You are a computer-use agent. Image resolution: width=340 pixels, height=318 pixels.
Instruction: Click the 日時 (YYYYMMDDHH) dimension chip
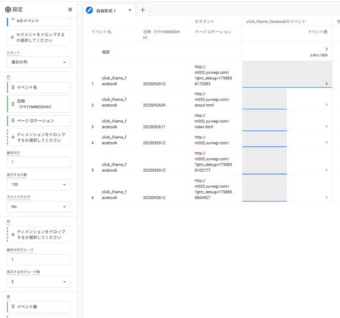(x=40, y=104)
